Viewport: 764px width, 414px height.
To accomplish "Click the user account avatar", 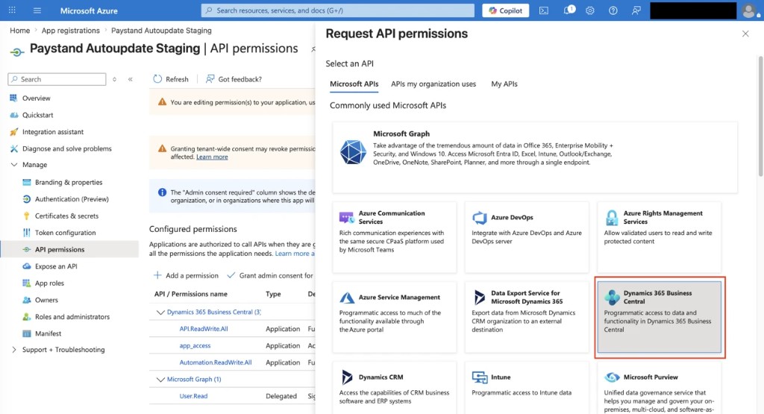I will (749, 10).
